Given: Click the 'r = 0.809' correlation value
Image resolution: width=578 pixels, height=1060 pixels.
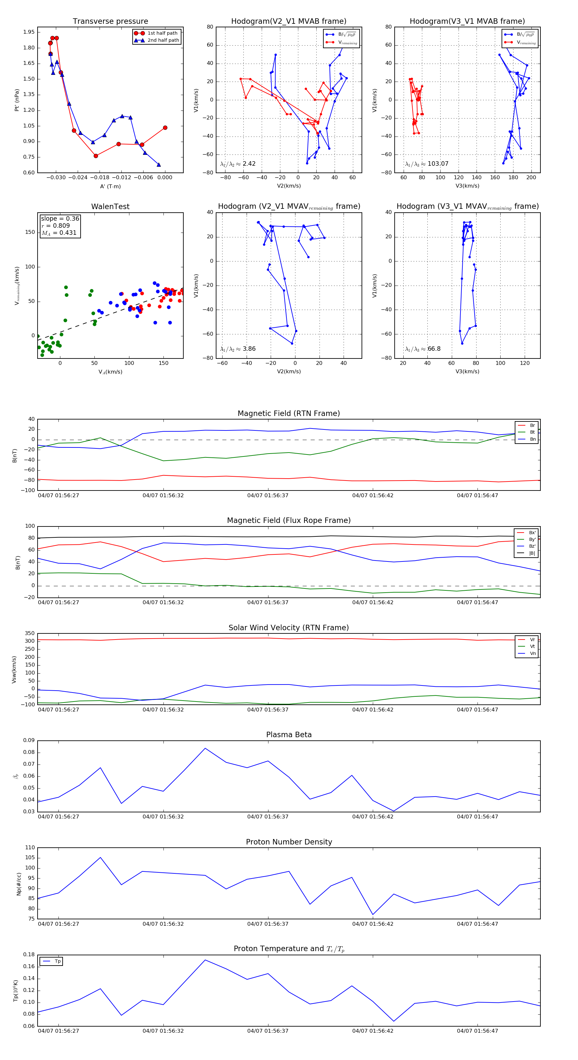Looking at the screenshot, I should 56,225.
